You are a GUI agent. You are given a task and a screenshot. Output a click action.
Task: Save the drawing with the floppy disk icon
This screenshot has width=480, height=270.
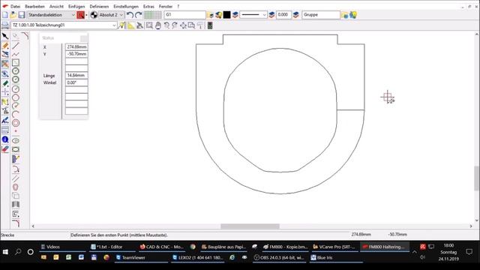[22, 15]
